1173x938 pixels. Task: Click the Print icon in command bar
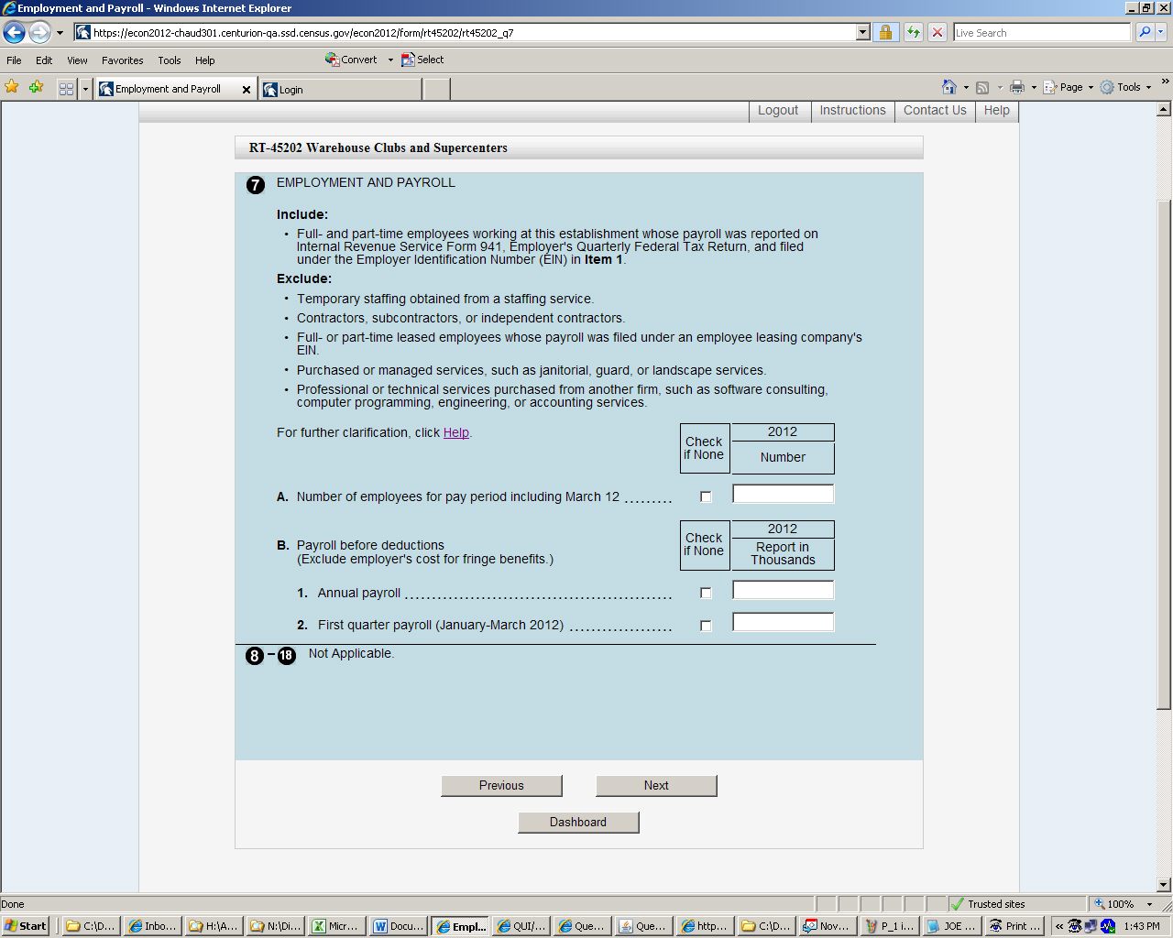[1016, 87]
